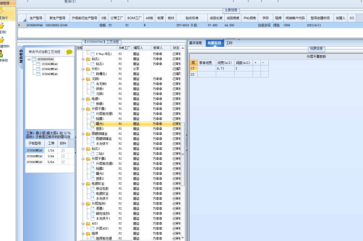The width and height of the screenshot is (363, 241).
Task: Select the 曝光1 process step
Action: [100, 124]
